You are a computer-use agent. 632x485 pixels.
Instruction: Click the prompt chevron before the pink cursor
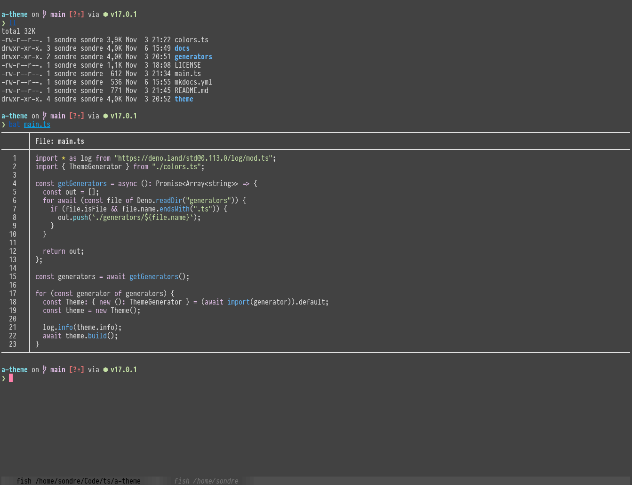coord(4,378)
